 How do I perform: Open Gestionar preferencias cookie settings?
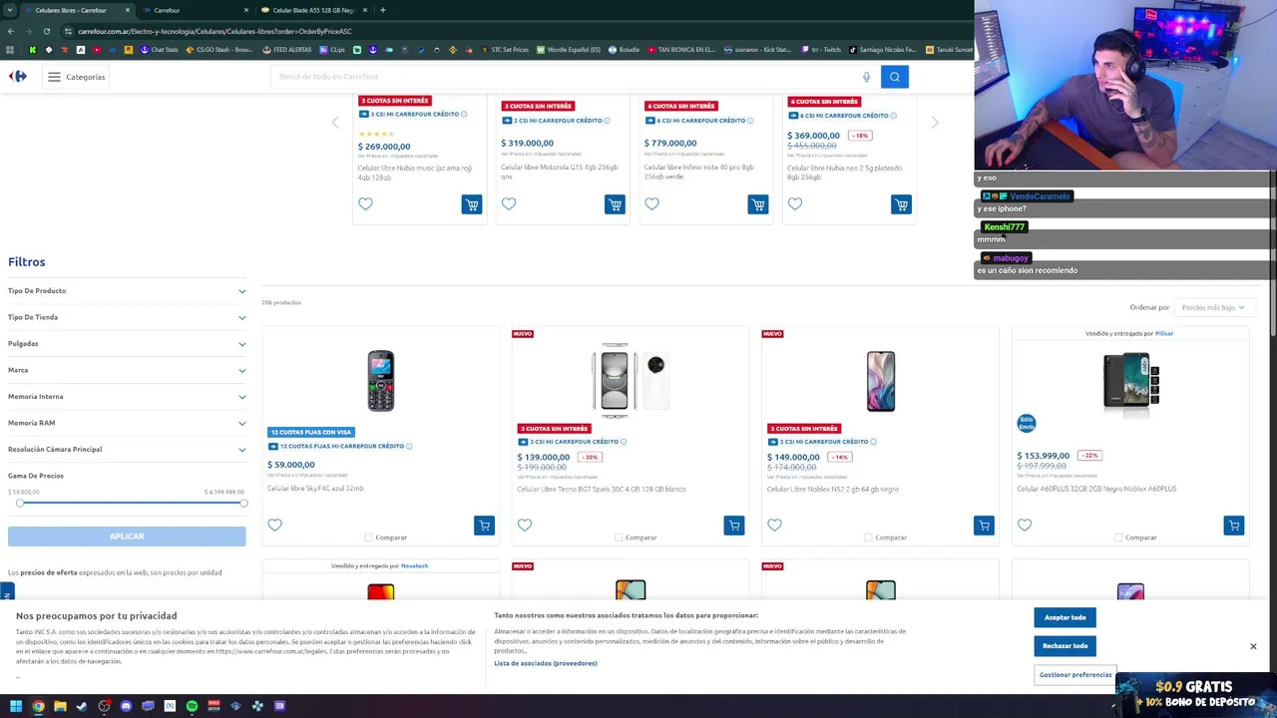(x=1075, y=675)
